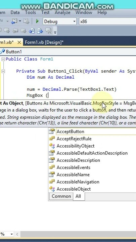
Task: Click 'Form1' in the class declaration
Action: 47,59
